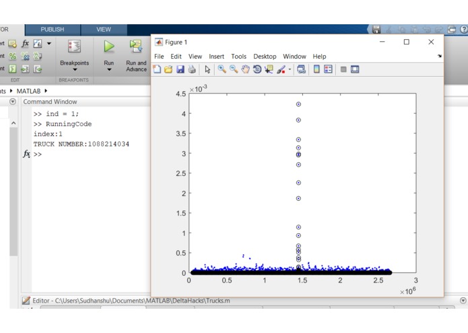Click the fx function browser at prompt
The width and height of the screenshot is (468, 333).
pos(26,154)
